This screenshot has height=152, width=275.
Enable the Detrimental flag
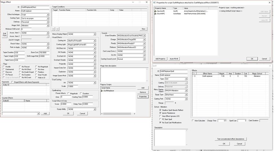click(x=4, y=69)
